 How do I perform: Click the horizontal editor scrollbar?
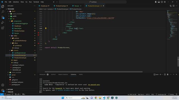point(94,72)
